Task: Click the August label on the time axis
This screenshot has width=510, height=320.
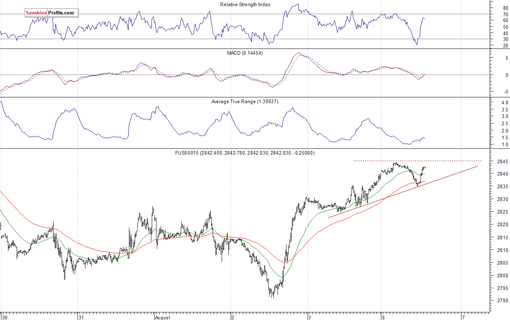Action: click(162, 317)
